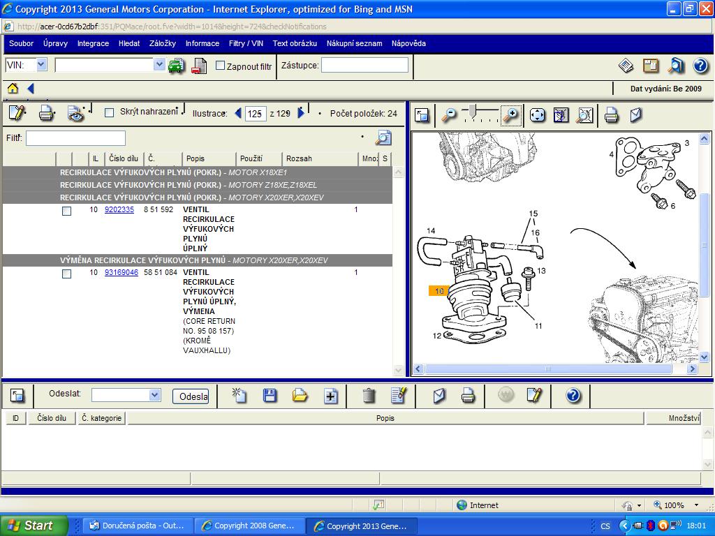The width and height of the screenshot is (715, 536).
Task: Open the Nákupní seznam menu
Action: point(354,43)
